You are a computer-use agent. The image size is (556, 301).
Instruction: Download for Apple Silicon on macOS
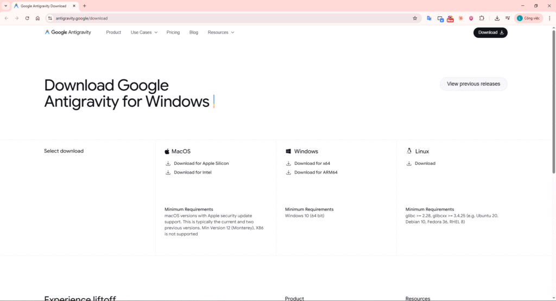tap(201, 163)
